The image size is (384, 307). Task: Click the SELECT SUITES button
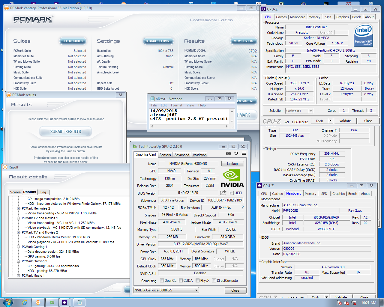click(73, 41)
